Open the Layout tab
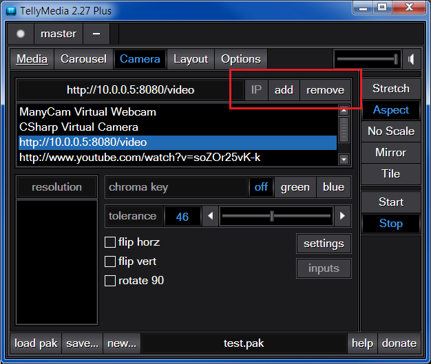This screenshot has width=431, height=364. (191, 59)
